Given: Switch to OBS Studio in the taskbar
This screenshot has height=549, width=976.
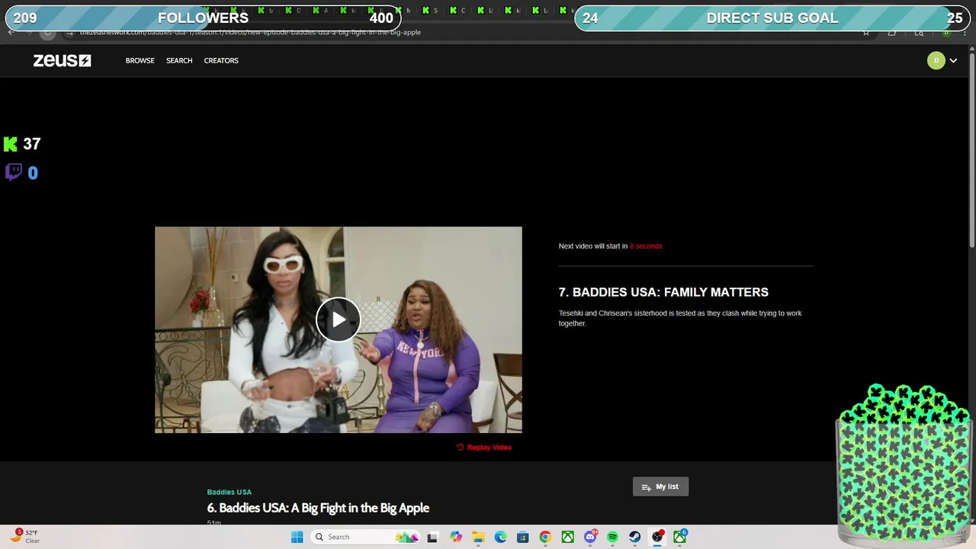Looking at the screenshot, I should pyautogui.click(x=657, y=537).
